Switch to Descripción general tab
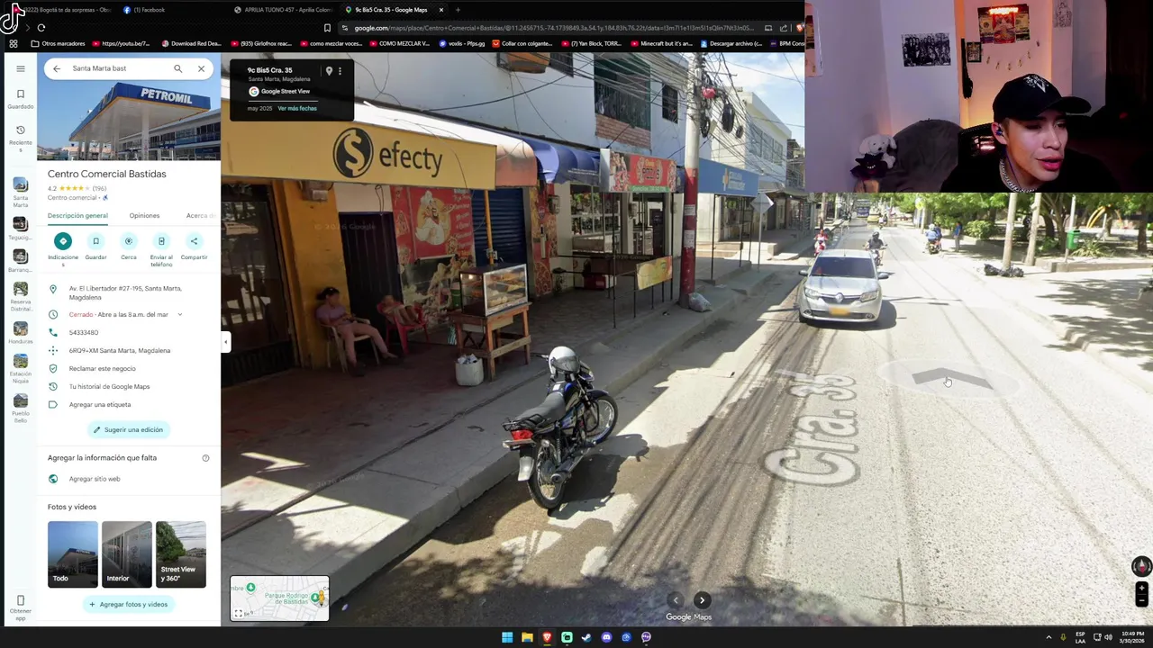Viewport: 1153px width, 648px height. [77, 216]
